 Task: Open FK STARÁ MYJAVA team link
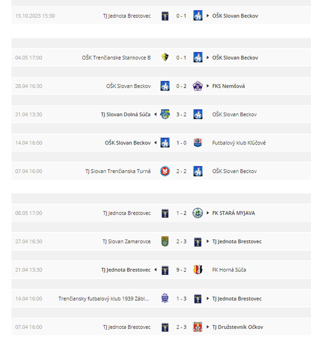tap(233, 213)
